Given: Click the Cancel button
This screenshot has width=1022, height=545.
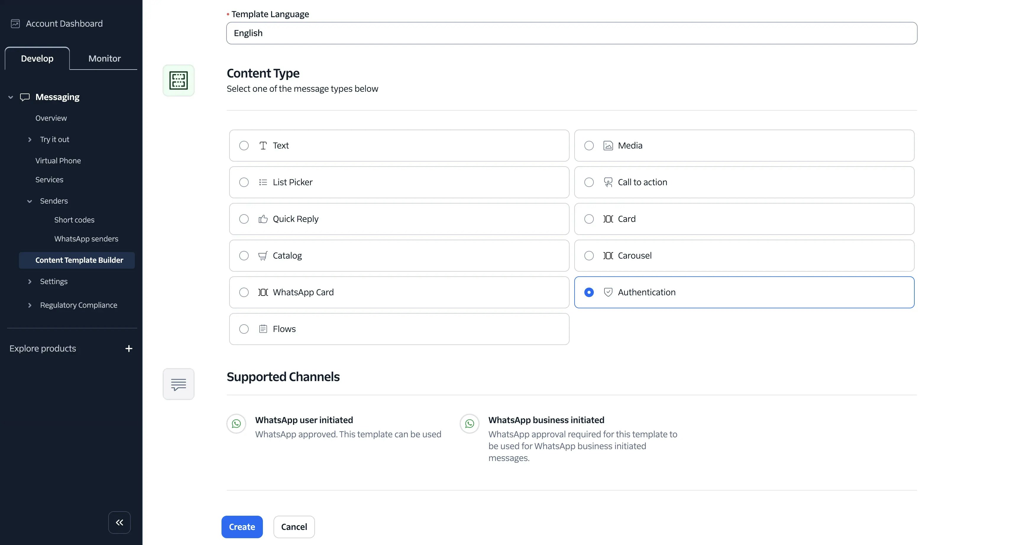Looking at the screenshot, I should pos(294,527).
